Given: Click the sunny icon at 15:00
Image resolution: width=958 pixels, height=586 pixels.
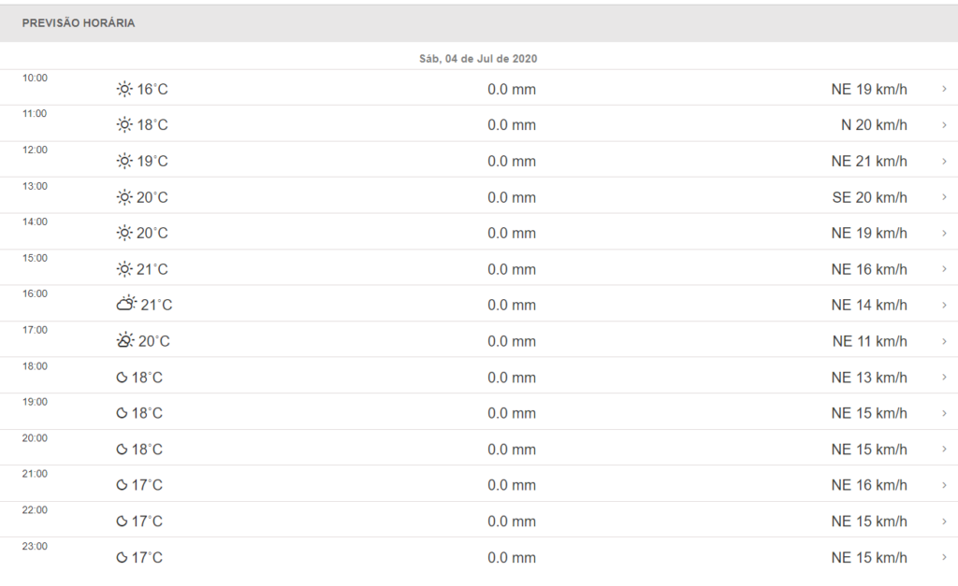Looking at the screenshot, I should point(124,270).
